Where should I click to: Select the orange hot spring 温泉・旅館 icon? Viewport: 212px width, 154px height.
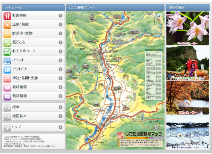7,25
